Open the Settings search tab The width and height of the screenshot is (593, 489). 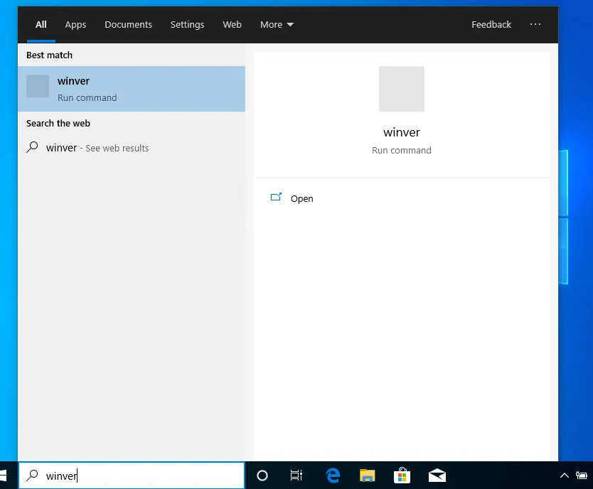point(187,25)
